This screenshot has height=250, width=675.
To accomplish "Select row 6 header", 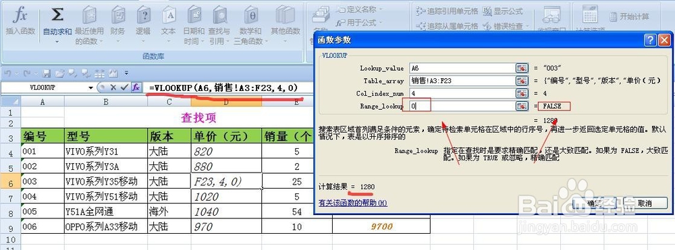I will pos(10,182).
